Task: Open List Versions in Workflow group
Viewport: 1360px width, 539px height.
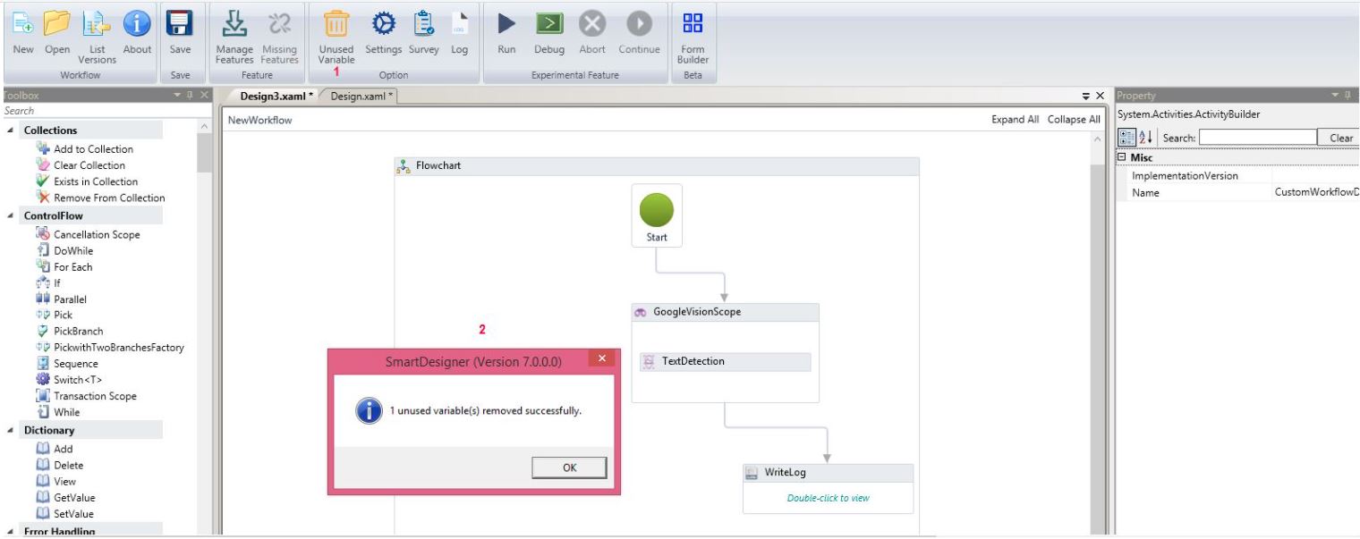Action: click(97, 24)
